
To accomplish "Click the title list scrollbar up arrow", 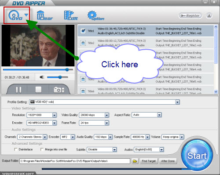I will 216,27.
